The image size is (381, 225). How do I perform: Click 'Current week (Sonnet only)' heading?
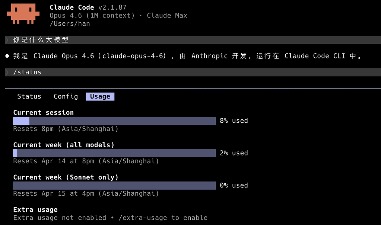pos(66,177)
